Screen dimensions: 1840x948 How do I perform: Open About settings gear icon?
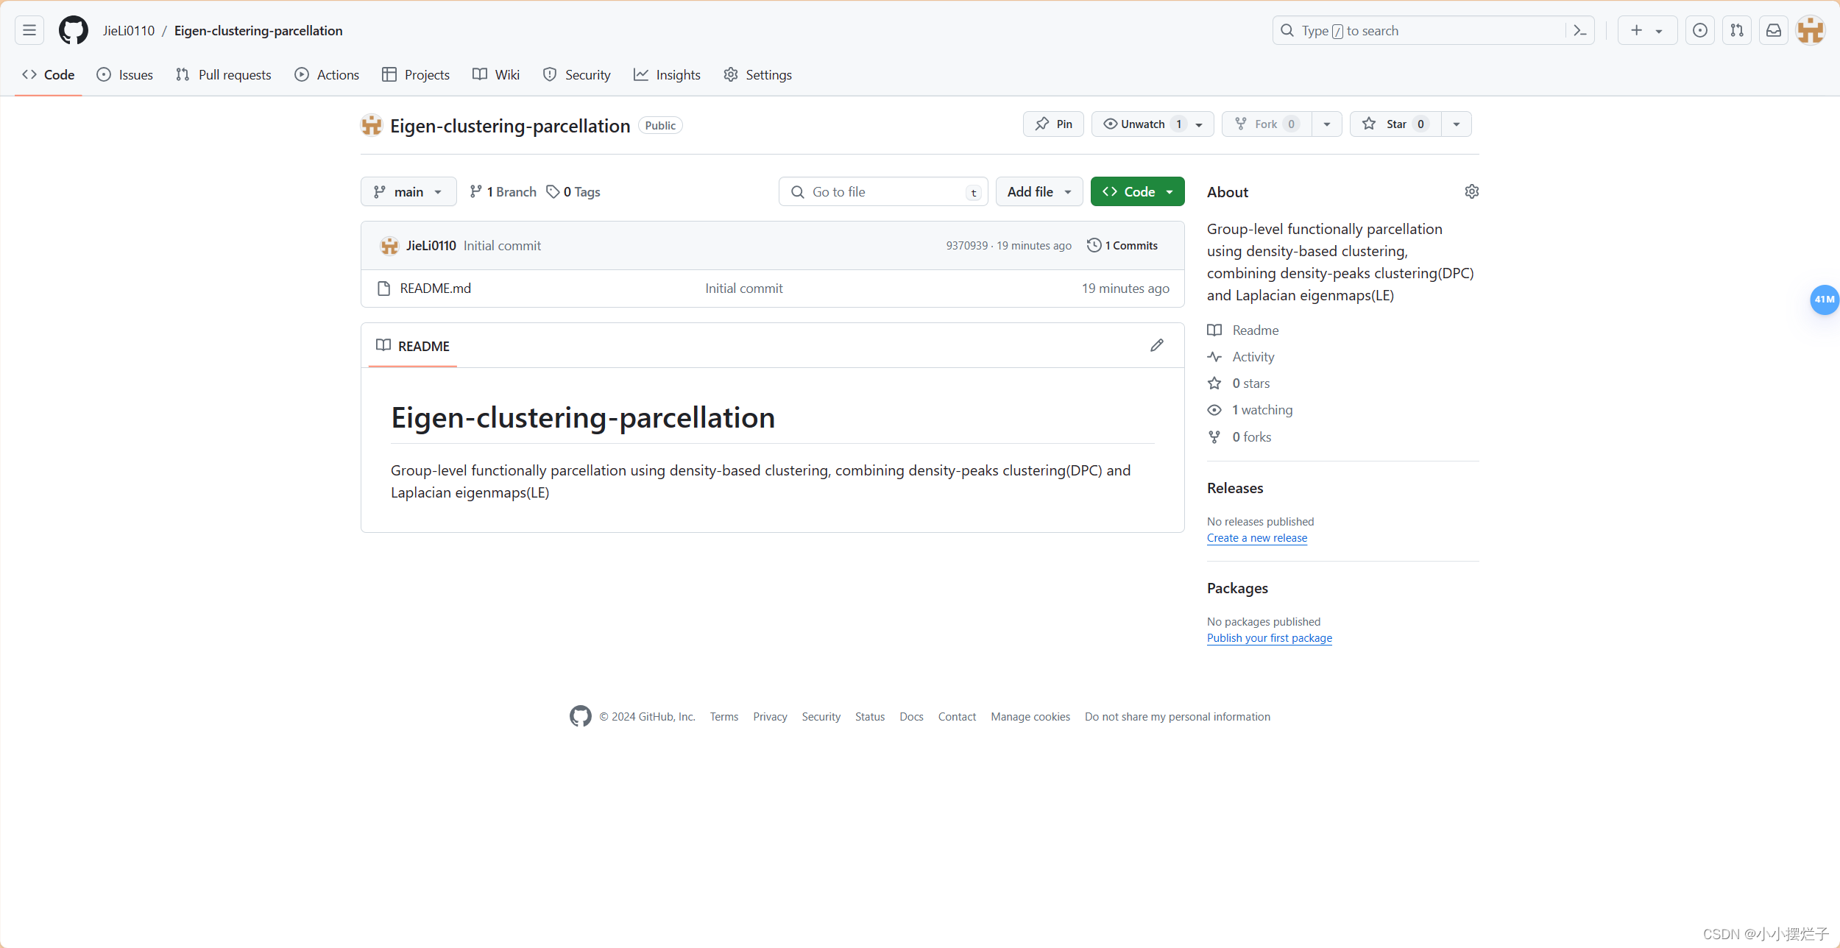(1471, 191)
